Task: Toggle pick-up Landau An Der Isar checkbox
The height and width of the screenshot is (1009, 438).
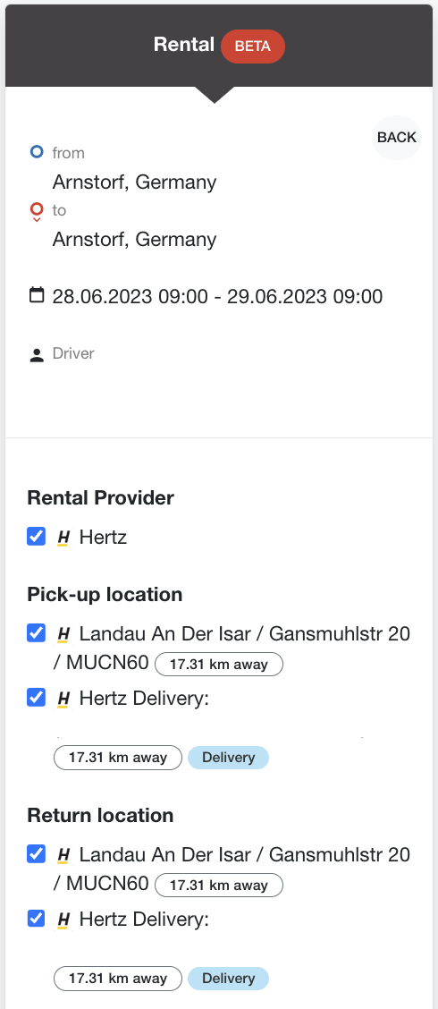Action: [x=36, y=633]
